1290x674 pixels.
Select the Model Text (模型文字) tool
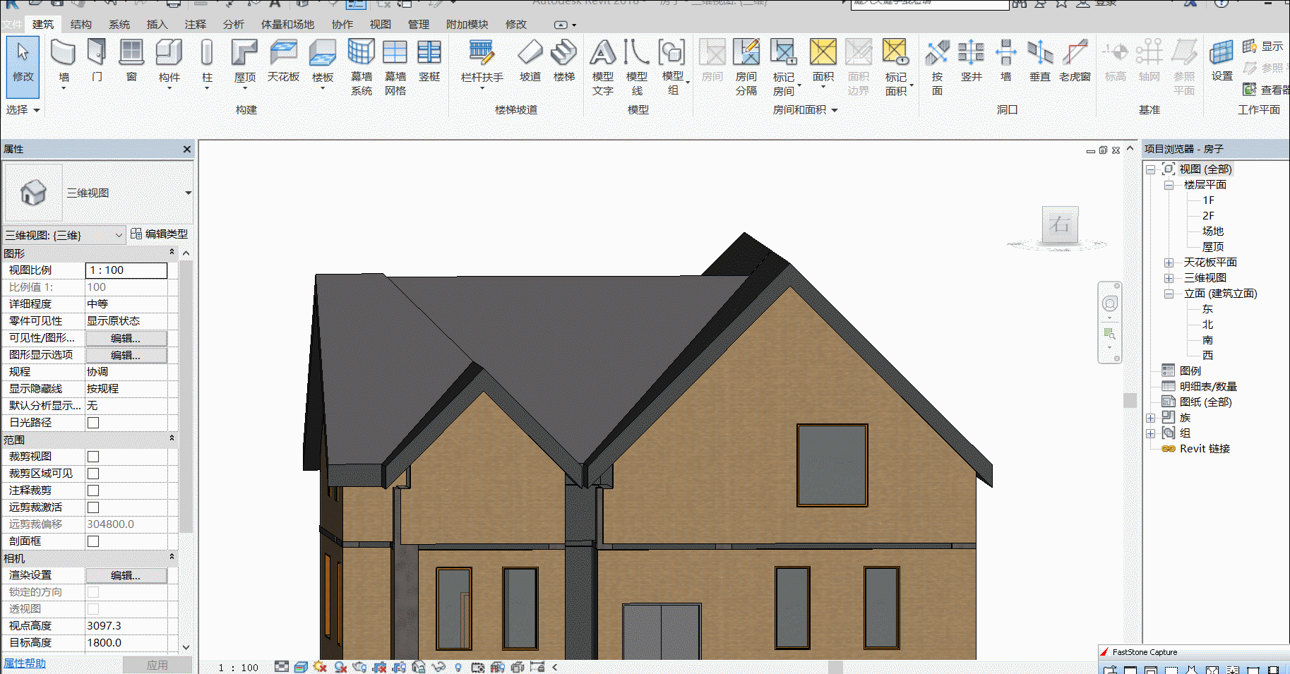pos(602,67)
